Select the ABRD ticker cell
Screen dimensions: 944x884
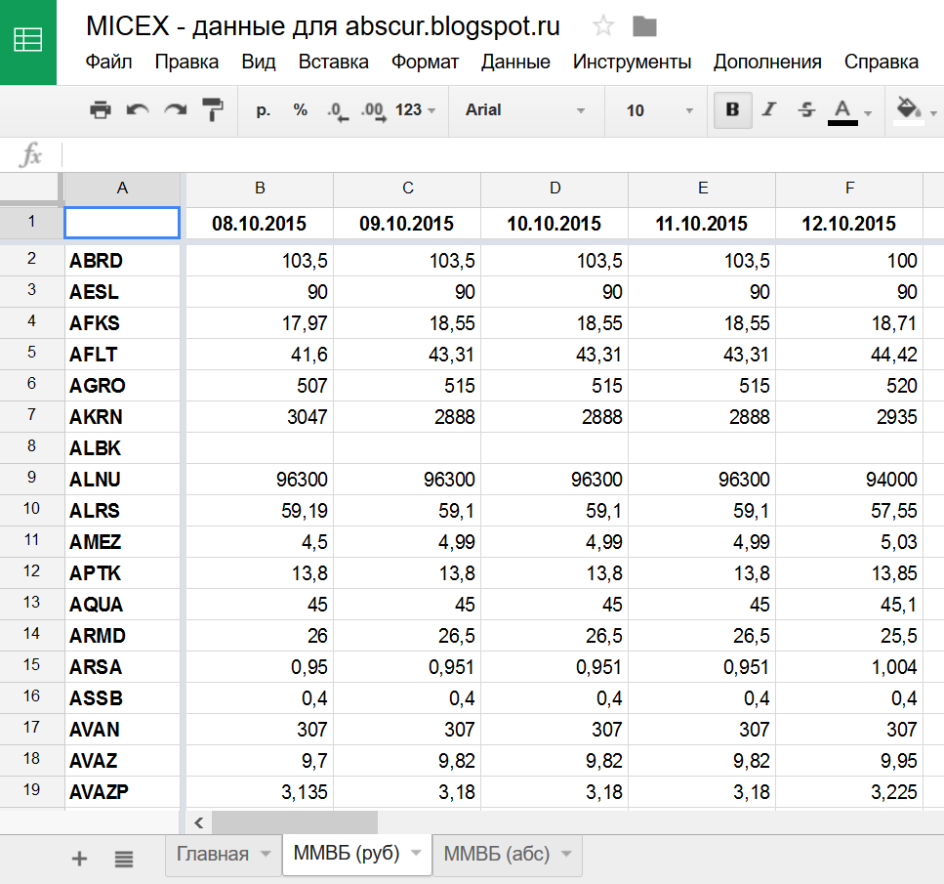point(122,261)
